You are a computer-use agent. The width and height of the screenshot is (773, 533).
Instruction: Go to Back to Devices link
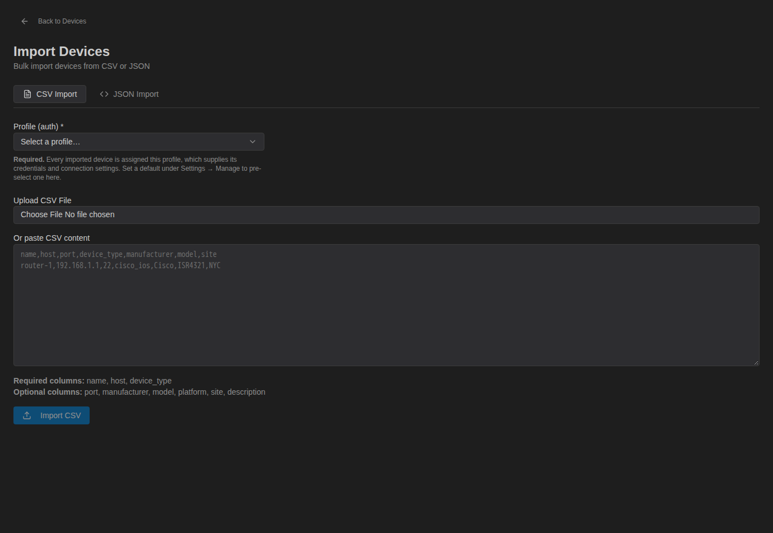[62, 21]
